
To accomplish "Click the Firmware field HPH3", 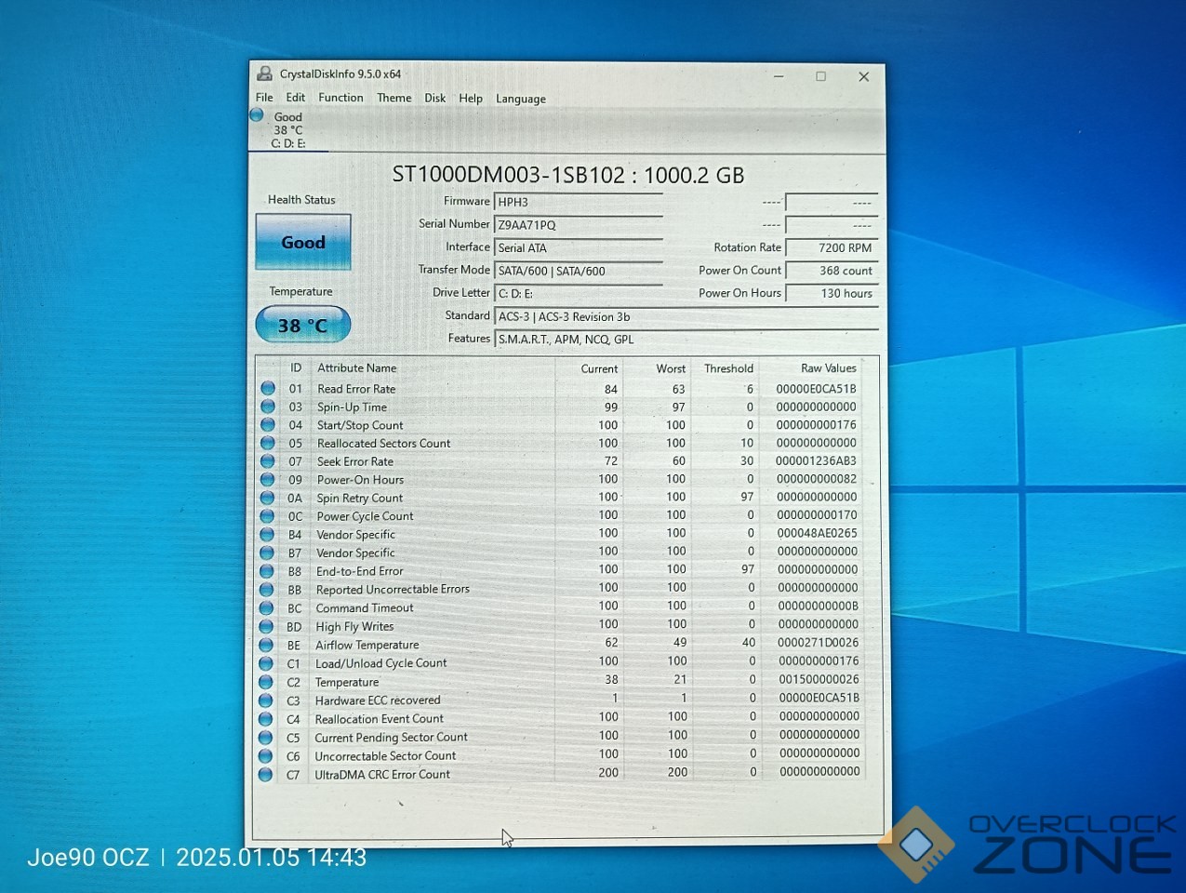I will point(578,202).
